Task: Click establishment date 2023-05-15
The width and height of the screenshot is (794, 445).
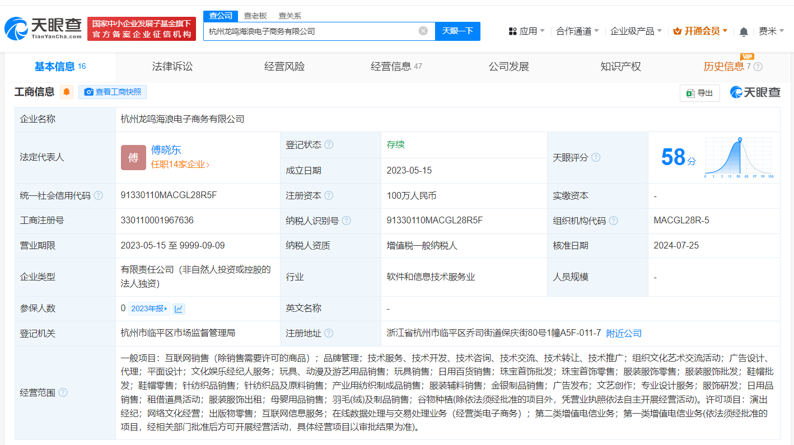Action: 409,171
